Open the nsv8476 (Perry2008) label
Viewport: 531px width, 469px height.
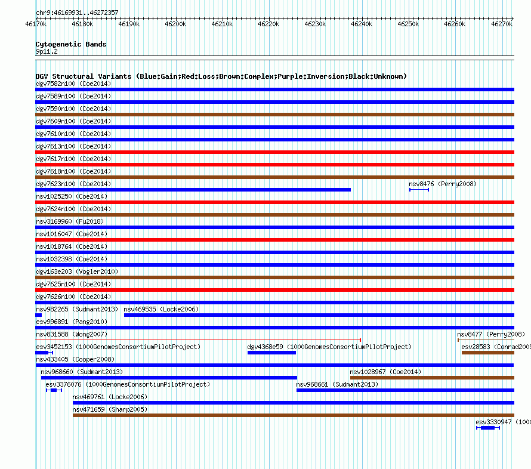point(443,184)
